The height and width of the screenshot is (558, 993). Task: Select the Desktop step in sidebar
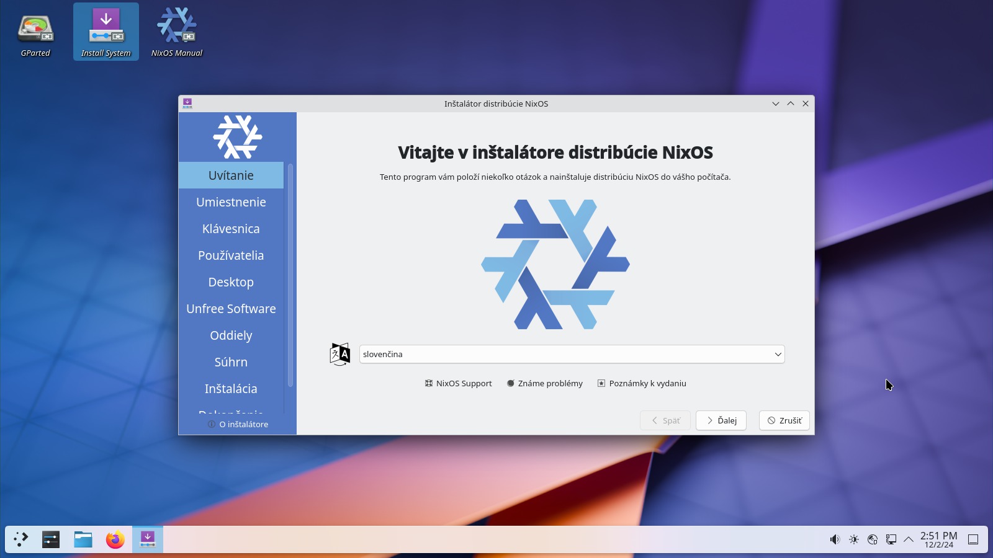click(x=231, y=282)
